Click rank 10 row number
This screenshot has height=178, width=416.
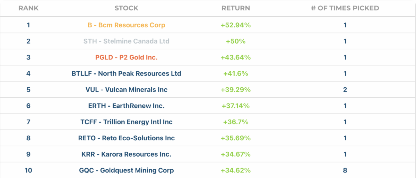tap(28, 170)
